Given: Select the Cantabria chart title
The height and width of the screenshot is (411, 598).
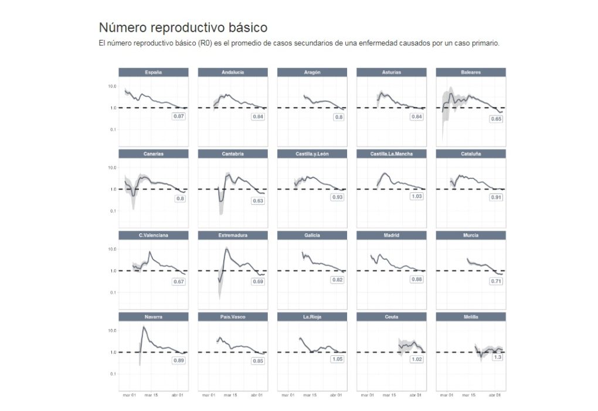Looking at the screenshot, I should click(x=233, y=154).
